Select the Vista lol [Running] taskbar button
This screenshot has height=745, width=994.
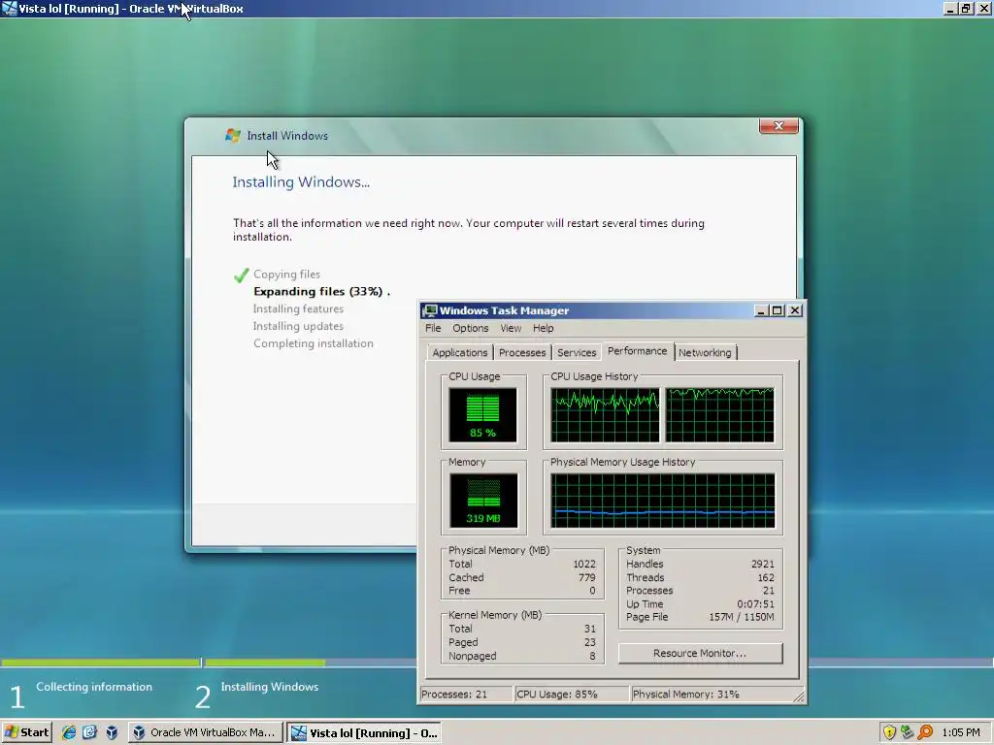pyautogui.click(x=363, y=733)
